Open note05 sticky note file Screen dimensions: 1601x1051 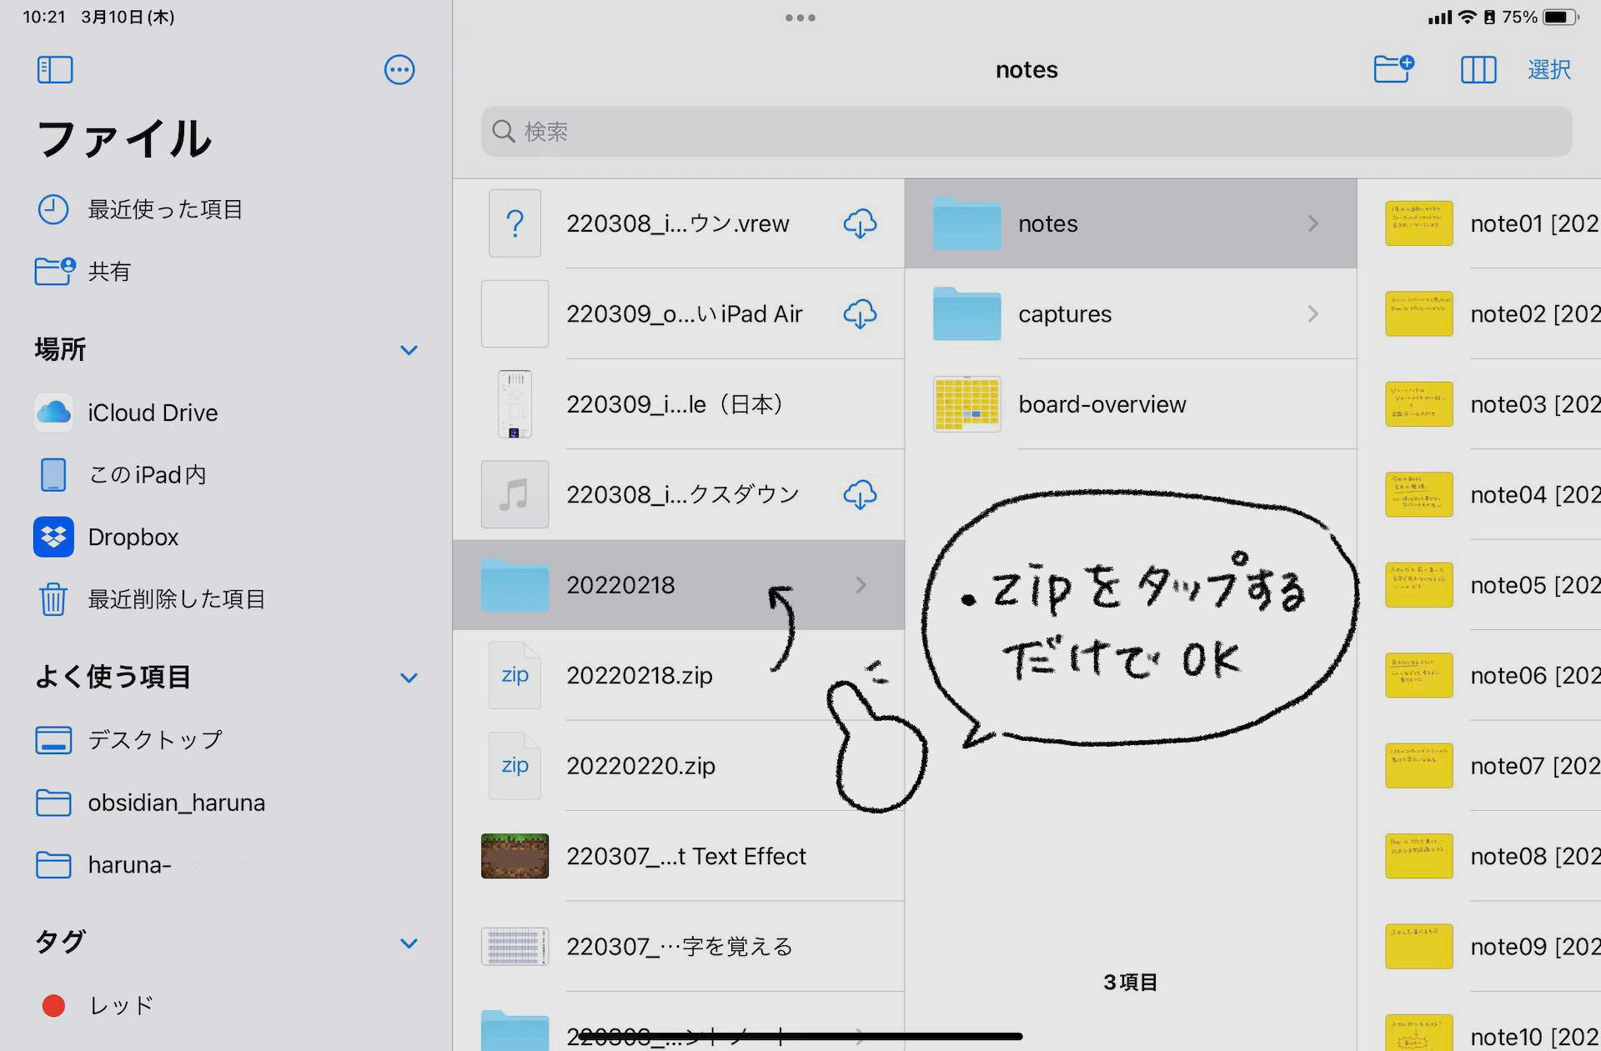coord(1479,585)
